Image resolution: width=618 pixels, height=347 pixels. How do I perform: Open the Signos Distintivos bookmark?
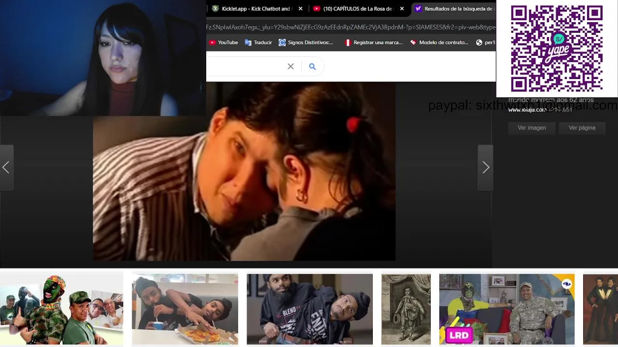coord(306,42)
